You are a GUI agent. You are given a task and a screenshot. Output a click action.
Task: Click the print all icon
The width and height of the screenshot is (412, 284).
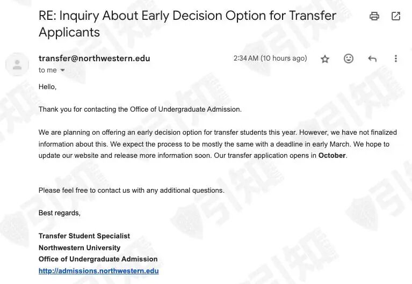pyautogui.click(x=374, y=16)
